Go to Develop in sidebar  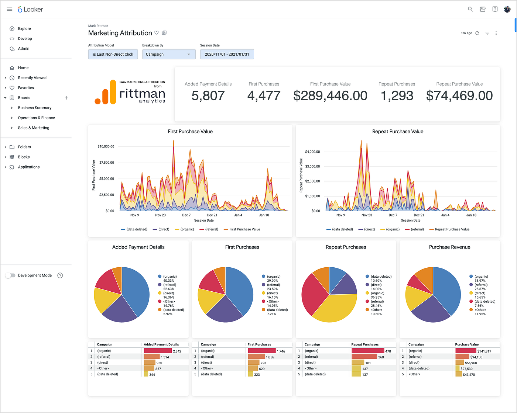[x=25, y=38]
